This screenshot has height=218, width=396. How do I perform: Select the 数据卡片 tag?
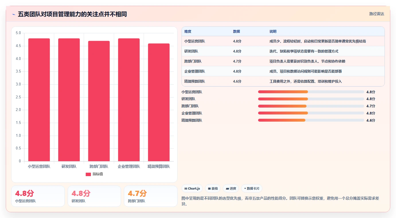252,188
